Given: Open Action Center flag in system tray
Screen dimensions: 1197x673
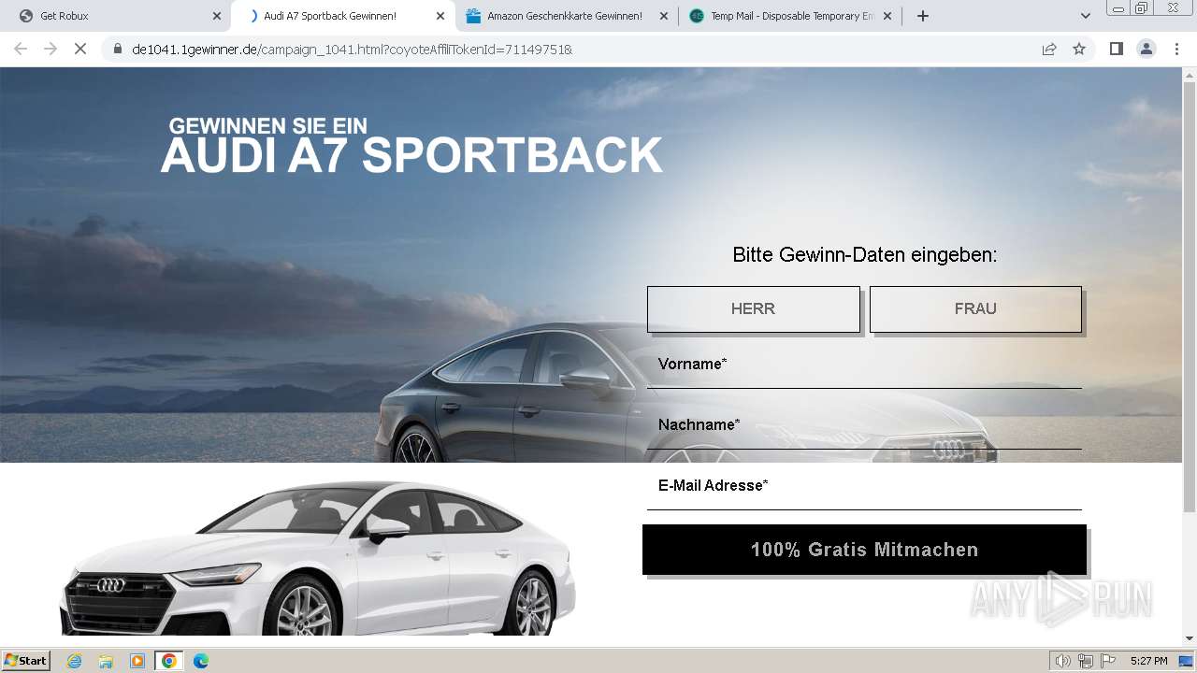Looking at the screenshot, I should tap(1108, 661).
